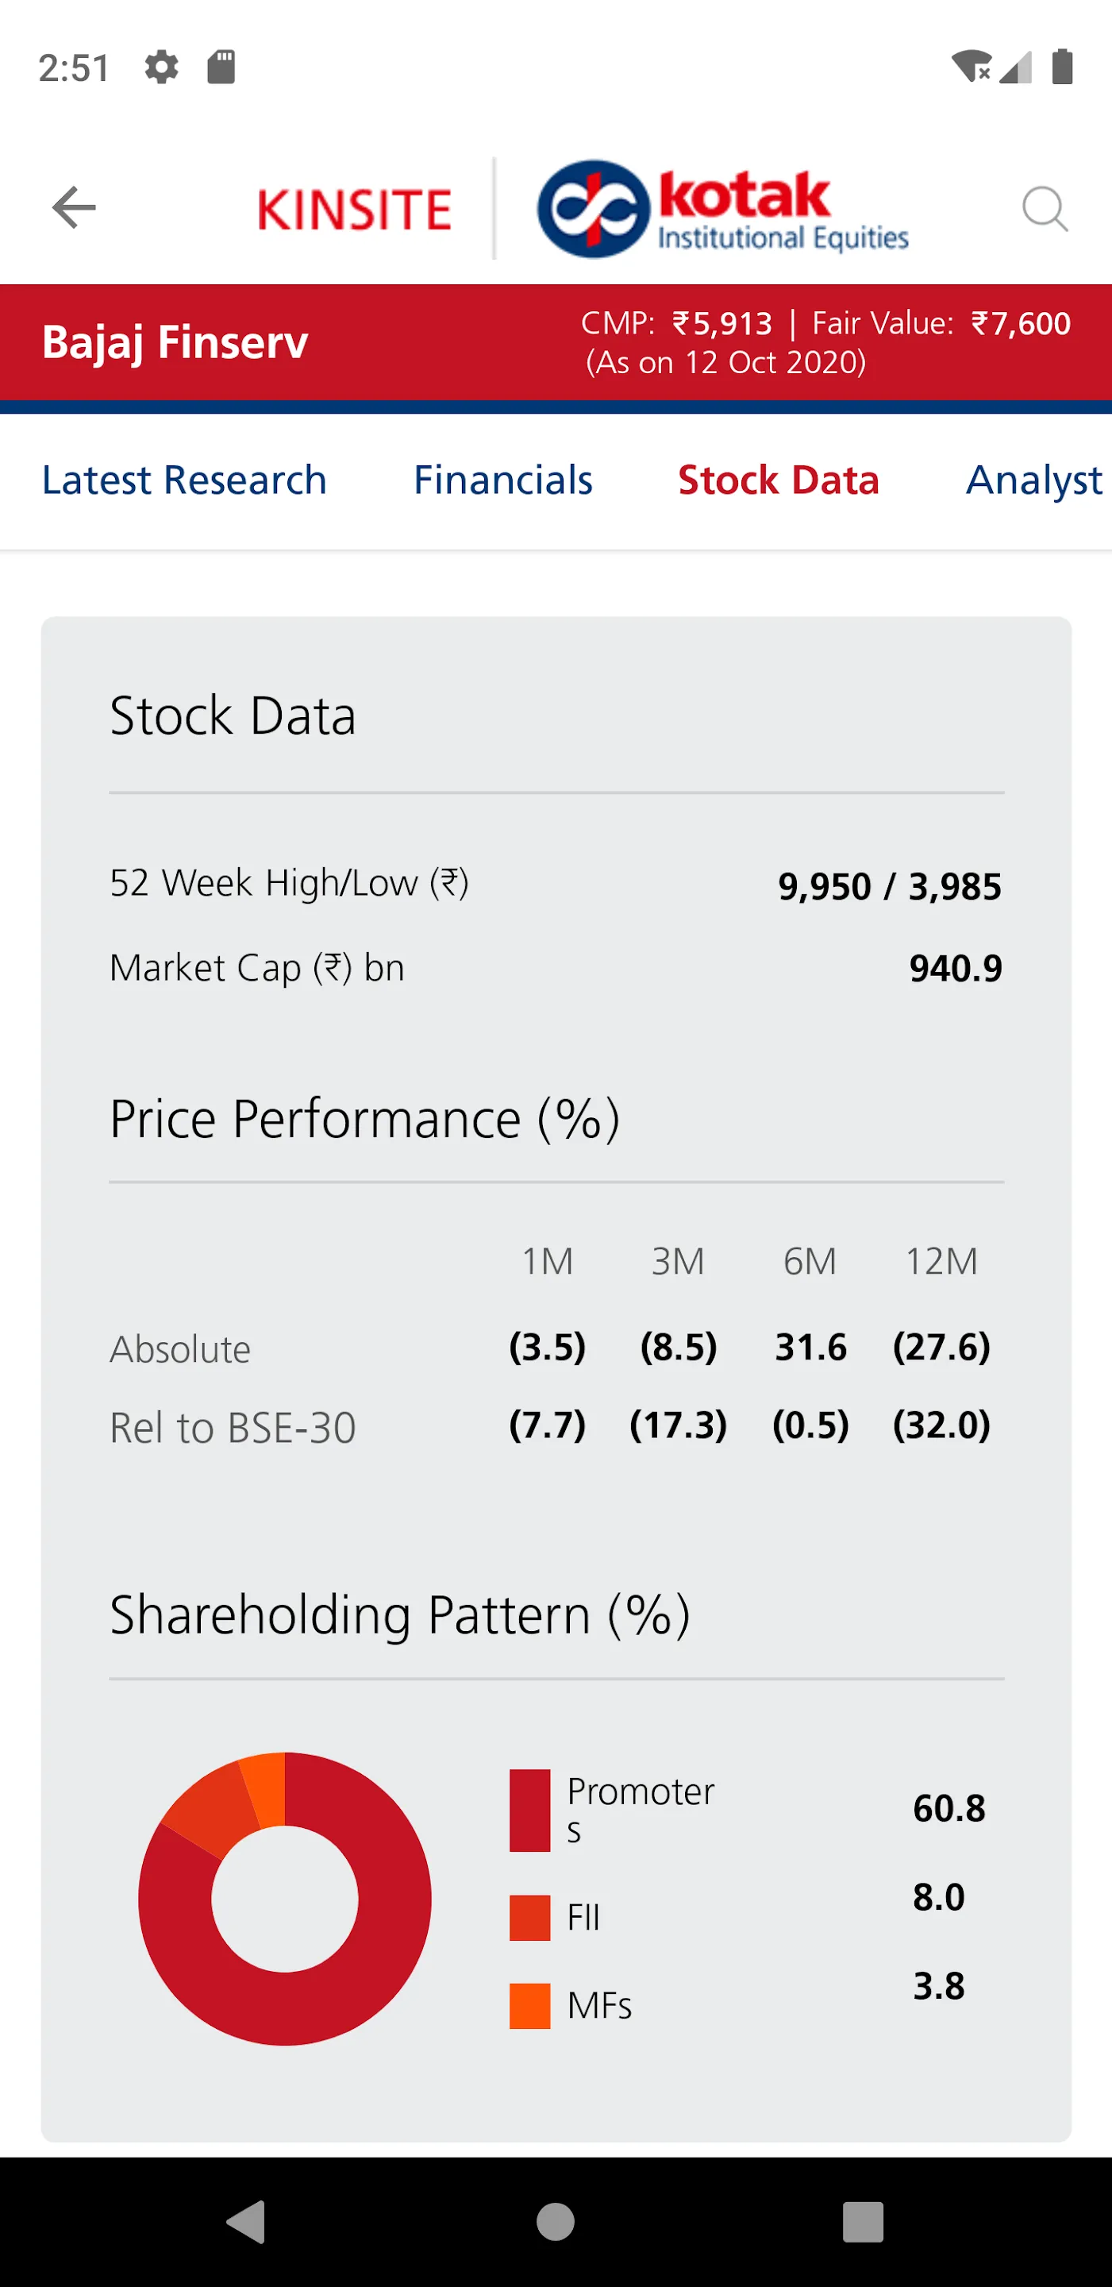Tap the SD card status icon

[221, 67]
